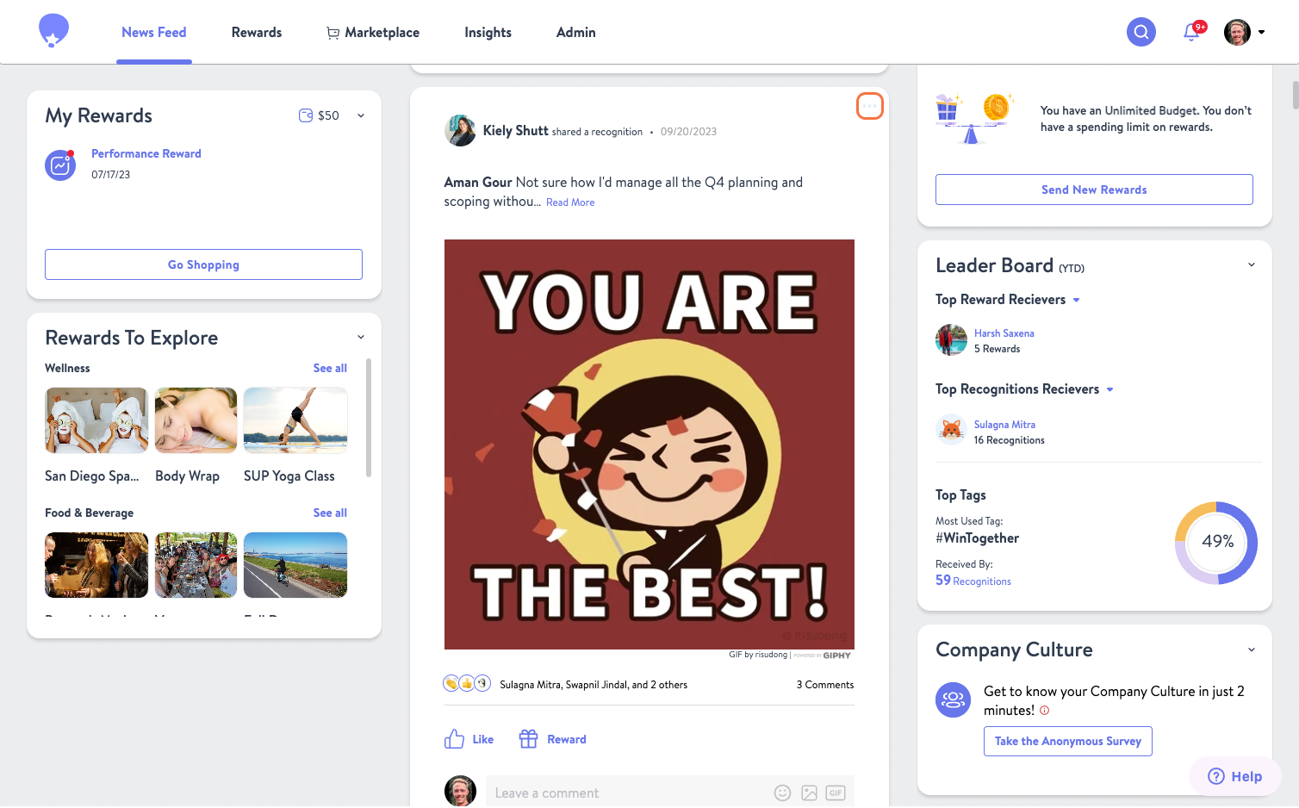The width and height of the screenshot is (1299, 808).
Task: See all Food & Beverage rewards
Action: (330, 513)
